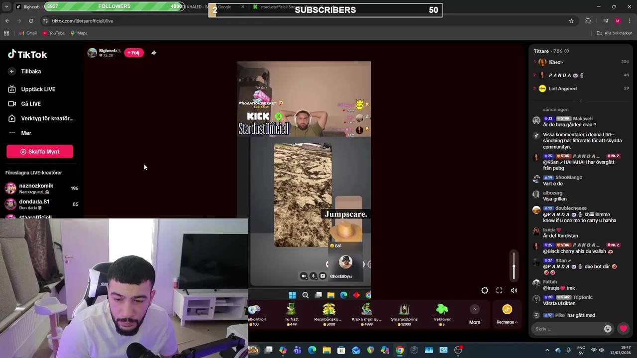Screen dimensions: 637x358
Task: Send a heart like
Action: (623, 329)
